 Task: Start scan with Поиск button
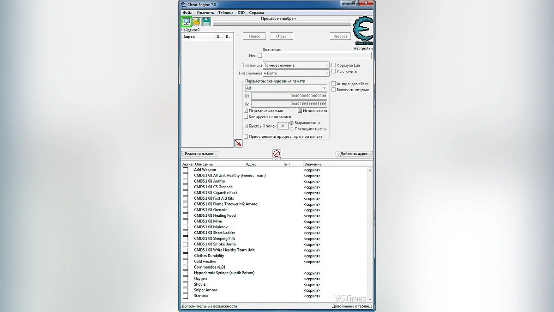254,36
